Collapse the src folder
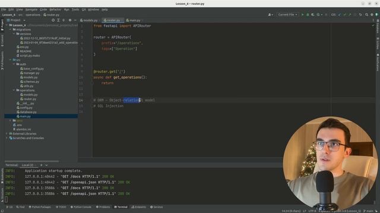380x213 pixels. tap(11, 60)
